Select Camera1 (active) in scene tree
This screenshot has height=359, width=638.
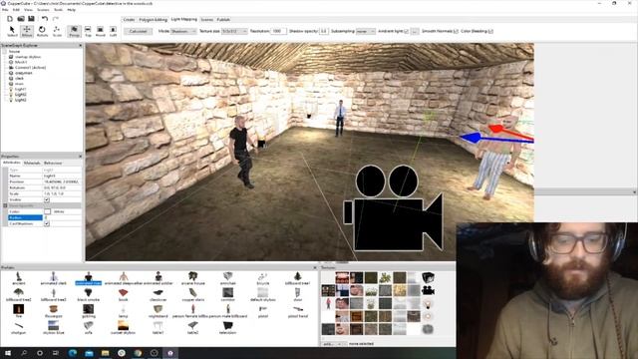30,68
